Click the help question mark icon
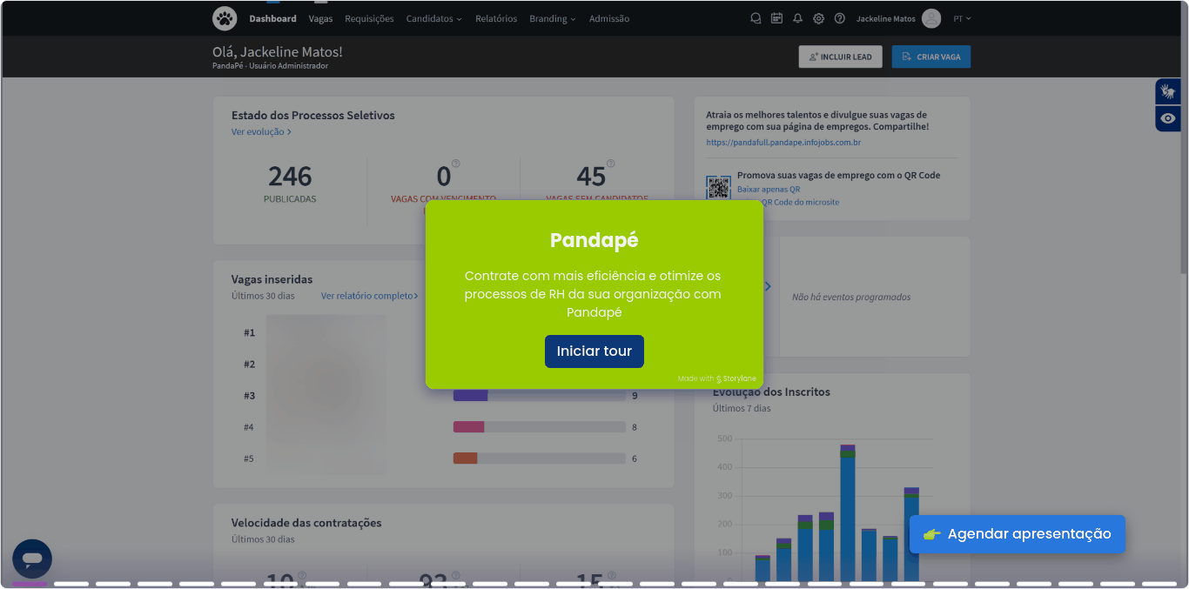Screen dimensions: 1189x589 (839, 18)
